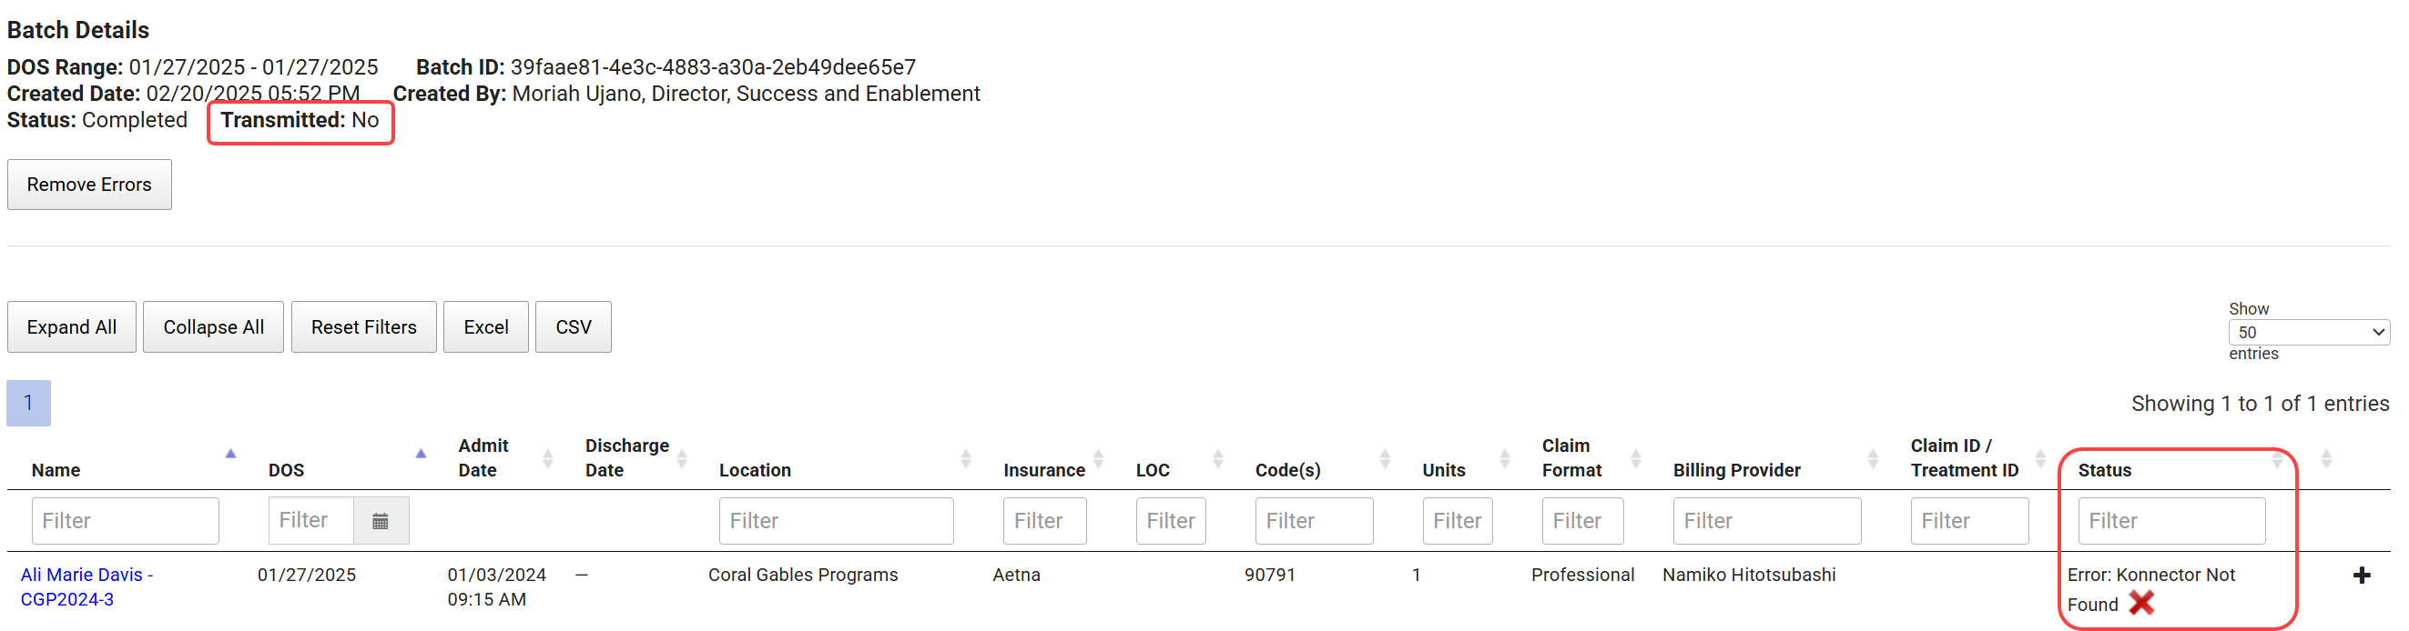
Task: Go to page 1 of results
Action: (28, 404)
